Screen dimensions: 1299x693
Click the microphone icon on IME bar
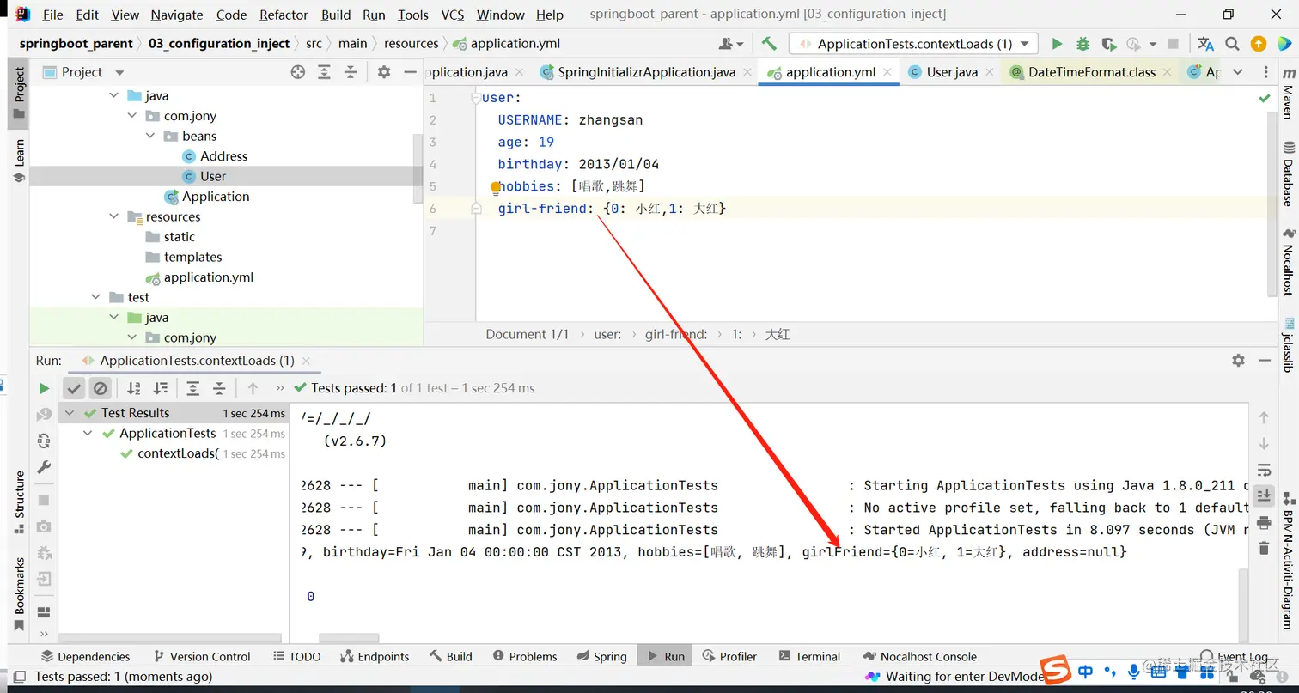(1133, 672)
